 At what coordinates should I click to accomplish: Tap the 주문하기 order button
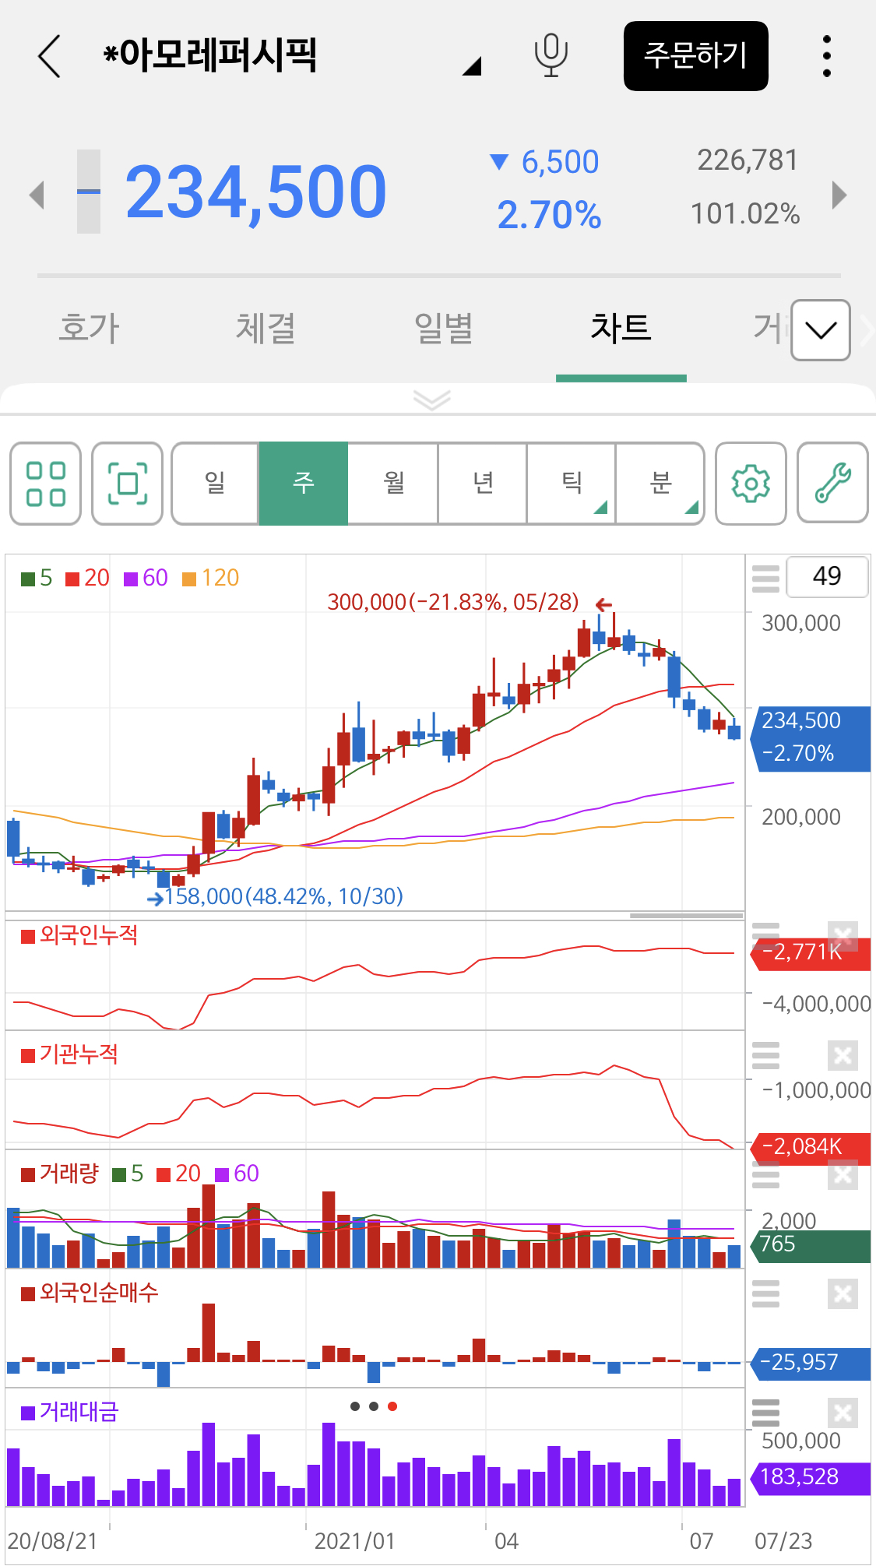pyautogui.click(x=695, y=56)
